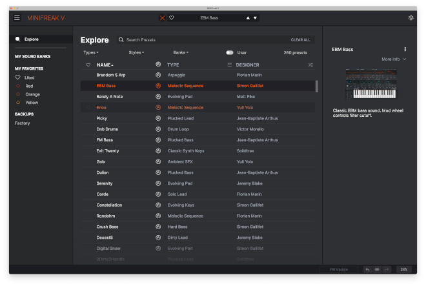Screen dimensions: 426x286
Task: Click the FW Update button
Action: tap(338, 269)
